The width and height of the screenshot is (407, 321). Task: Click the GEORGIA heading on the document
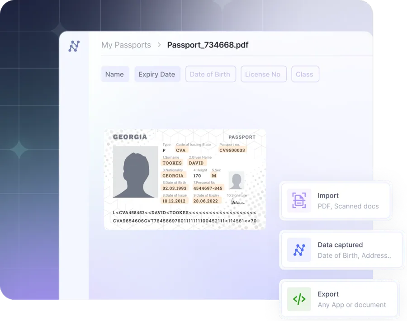(x=130, y=137)
